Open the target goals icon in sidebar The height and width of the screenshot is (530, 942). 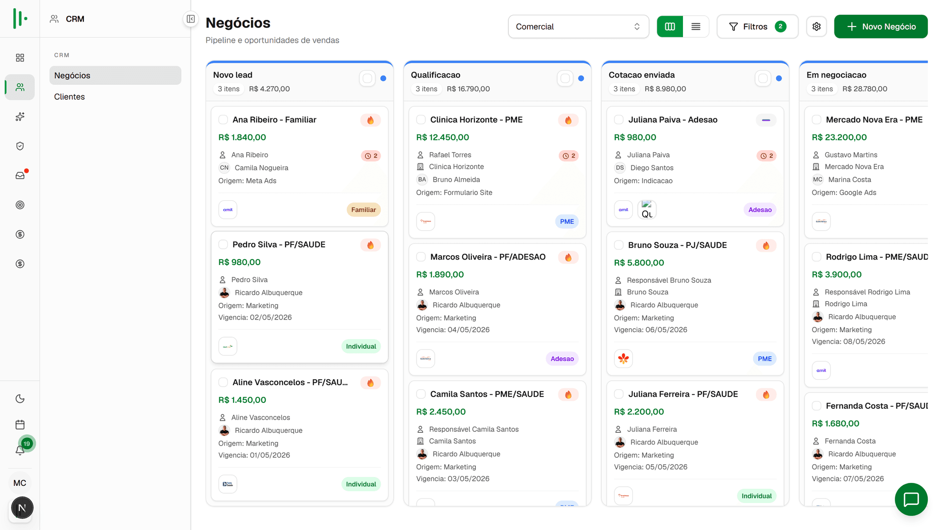20,205
